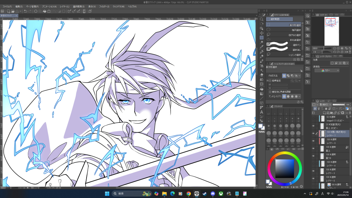Enable the 確定後に角度を調整 checkbox

(270, 92)
